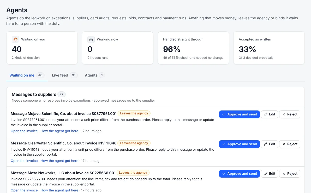
Task: Click the 1 badge on the Agents tab
Action: (102, 75)
